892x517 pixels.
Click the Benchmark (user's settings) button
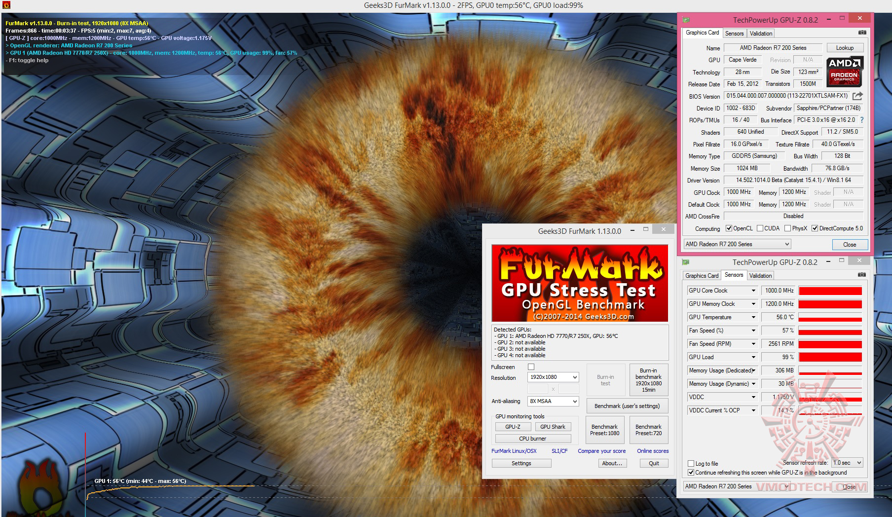[627, 406]
